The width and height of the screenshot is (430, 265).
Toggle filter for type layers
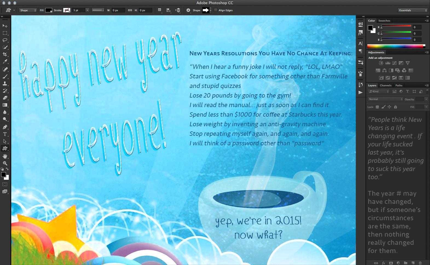click(x=408, y=92)
